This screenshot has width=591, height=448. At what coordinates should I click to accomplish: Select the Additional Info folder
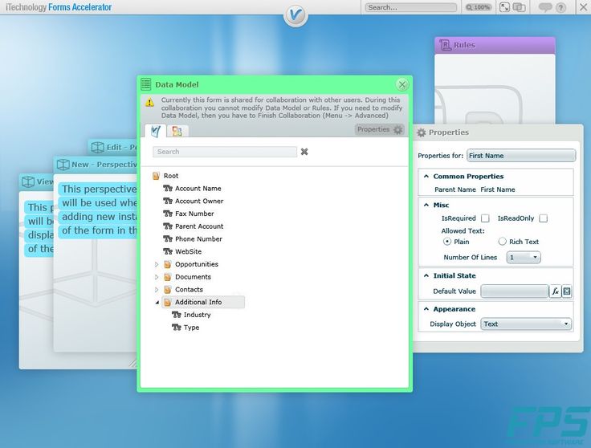[x=203, y=302]
